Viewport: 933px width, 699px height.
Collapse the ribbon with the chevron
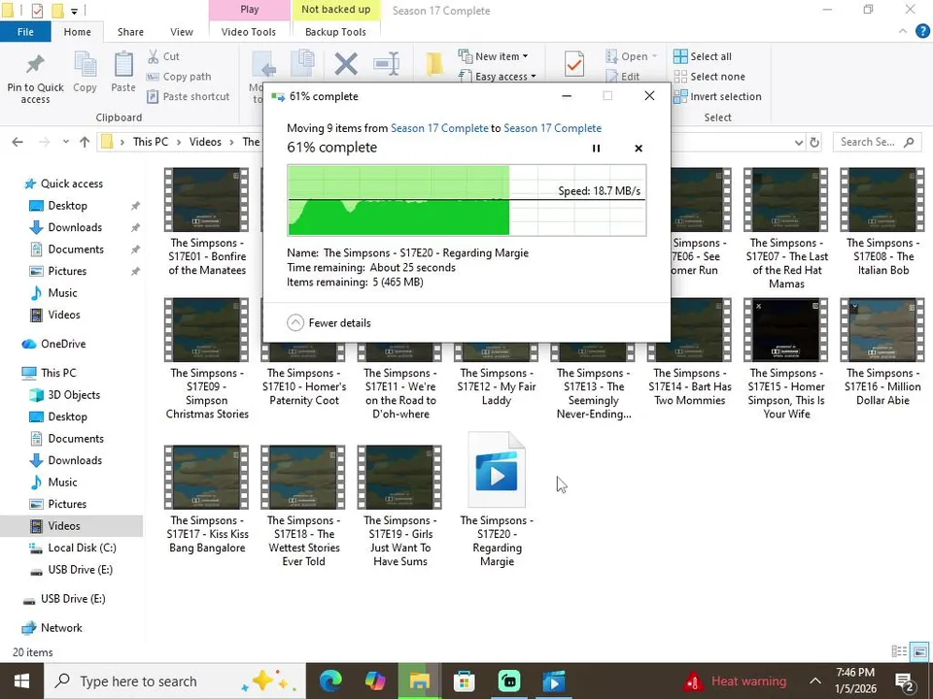coord(903,31)
